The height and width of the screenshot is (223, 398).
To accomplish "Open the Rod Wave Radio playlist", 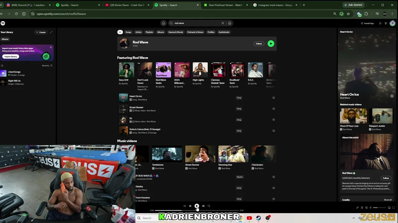I will click(x=163, y=70).
